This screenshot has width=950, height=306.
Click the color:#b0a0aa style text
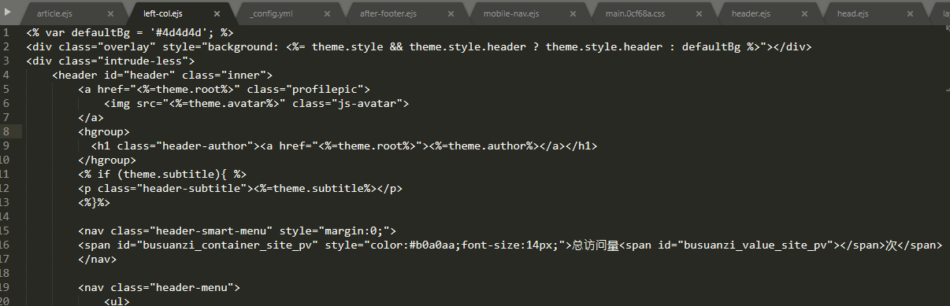413,245
